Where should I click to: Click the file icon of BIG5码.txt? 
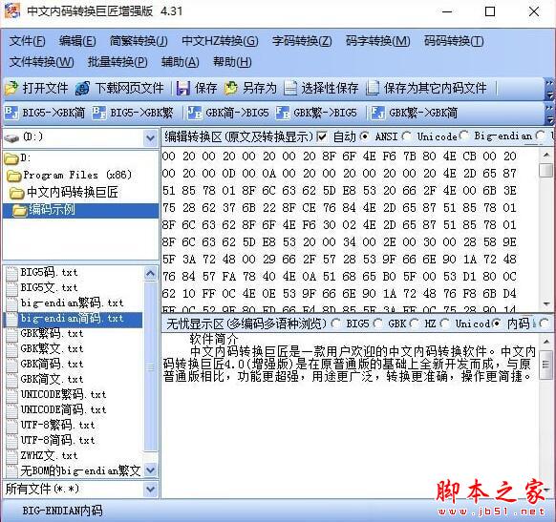point(12,273)
